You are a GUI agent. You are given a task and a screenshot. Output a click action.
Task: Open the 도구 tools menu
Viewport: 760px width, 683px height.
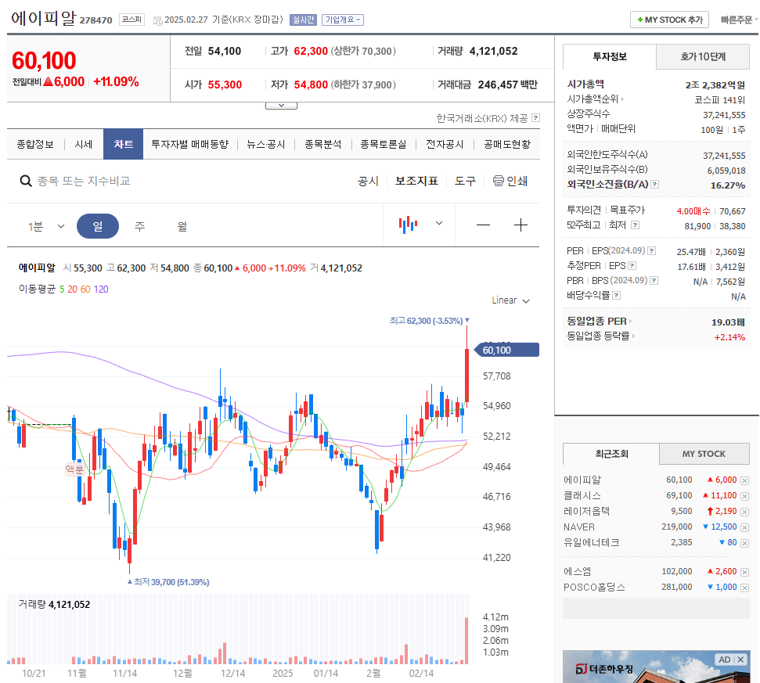point(465,182)
